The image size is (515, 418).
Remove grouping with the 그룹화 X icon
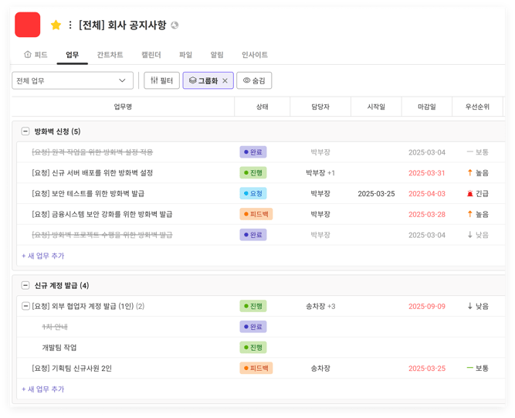(225, 80)
